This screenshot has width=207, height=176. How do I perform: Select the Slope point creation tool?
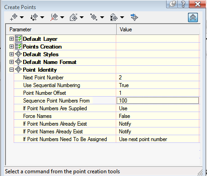point(114,17)
